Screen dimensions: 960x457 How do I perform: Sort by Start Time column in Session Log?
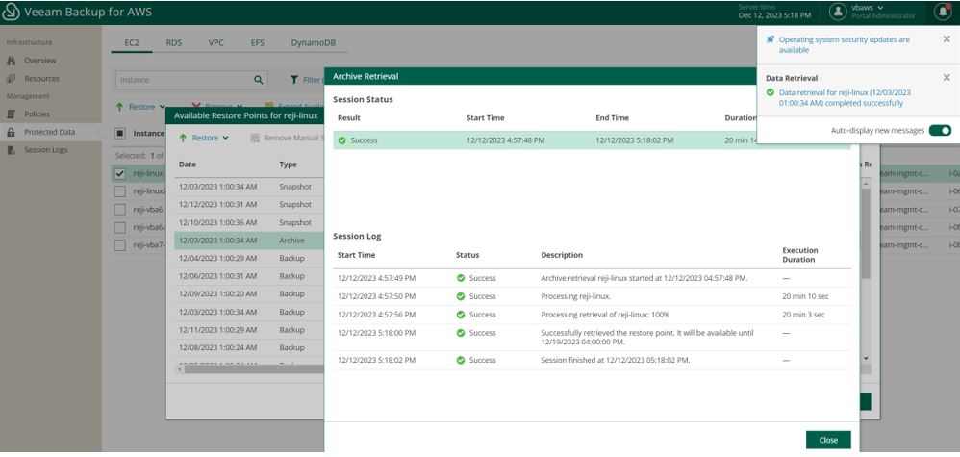point(356,255)
